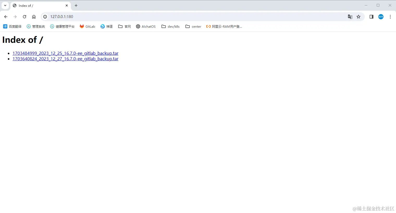Translate the page with Google Translate icon
The height and width of the screenshot is (213, 396).
pyautogui.click(x=350, y=16)
